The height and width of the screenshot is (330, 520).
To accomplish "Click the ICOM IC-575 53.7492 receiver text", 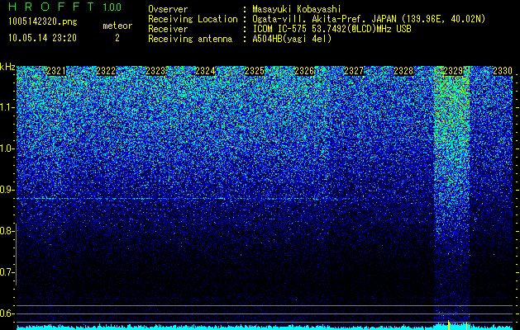I will point(332,29).
